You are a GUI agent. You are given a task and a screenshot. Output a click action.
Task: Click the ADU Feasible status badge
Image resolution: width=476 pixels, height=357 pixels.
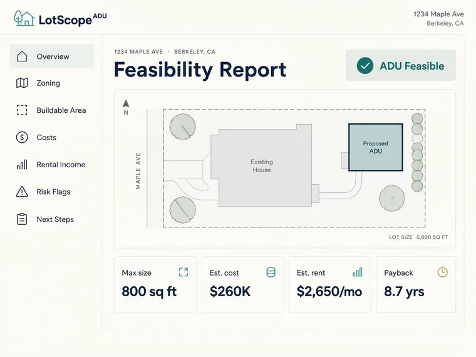point(401,65)
